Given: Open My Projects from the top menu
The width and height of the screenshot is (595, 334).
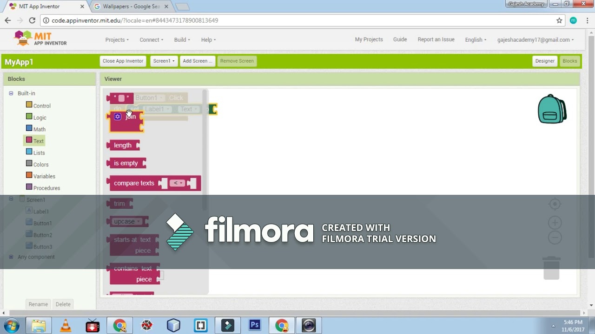Looking at the screenshot, I should (369, 39).
